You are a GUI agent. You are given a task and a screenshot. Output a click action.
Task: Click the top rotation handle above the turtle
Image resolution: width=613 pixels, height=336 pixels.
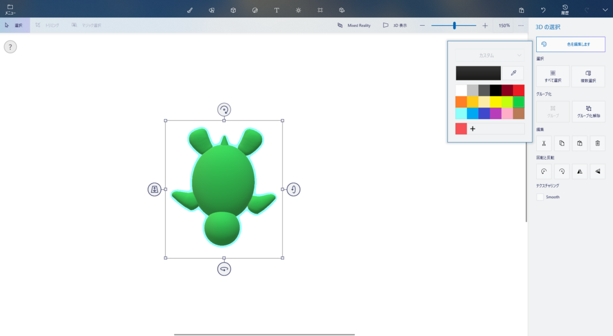(224, 110)
